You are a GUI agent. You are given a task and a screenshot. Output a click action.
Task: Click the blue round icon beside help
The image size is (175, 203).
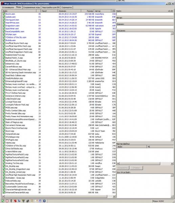pyautogui.click(x=40, y=201)
